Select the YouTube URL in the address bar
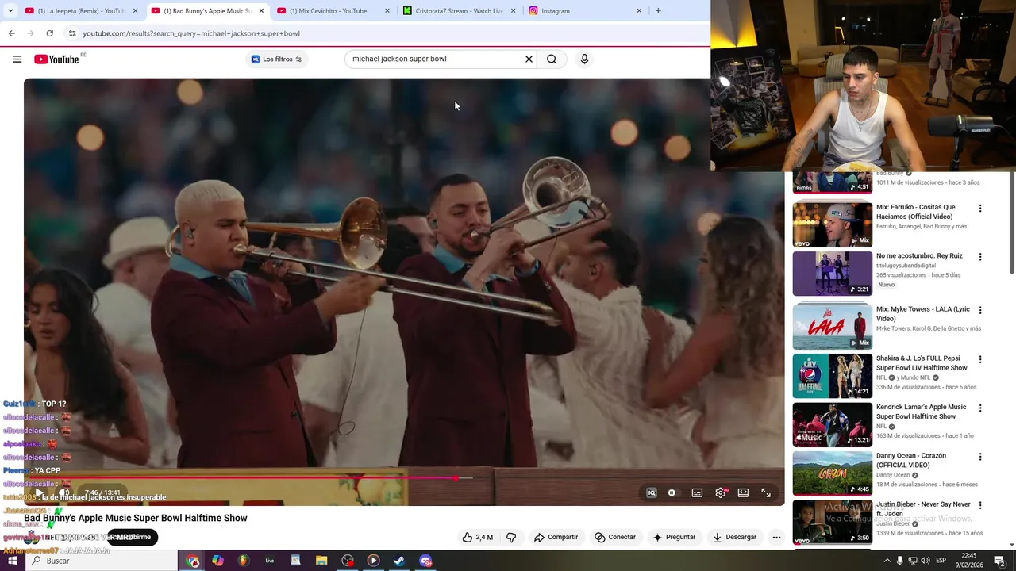Viewport: 1016px width, 571px height. pos(191,33)
